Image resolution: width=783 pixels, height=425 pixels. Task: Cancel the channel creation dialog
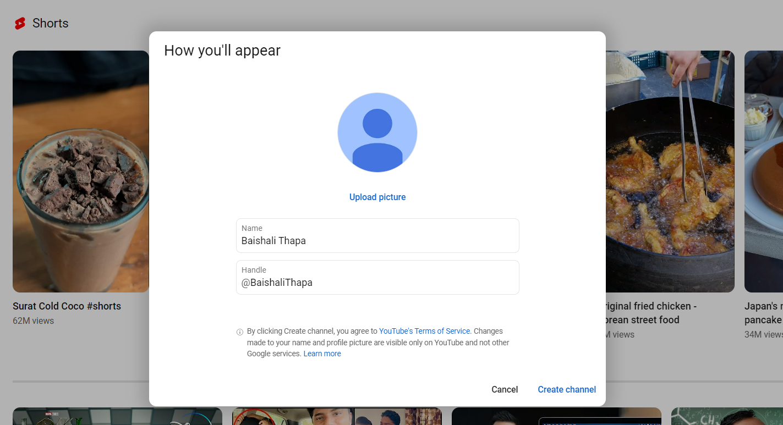click(x=505, y=389)
